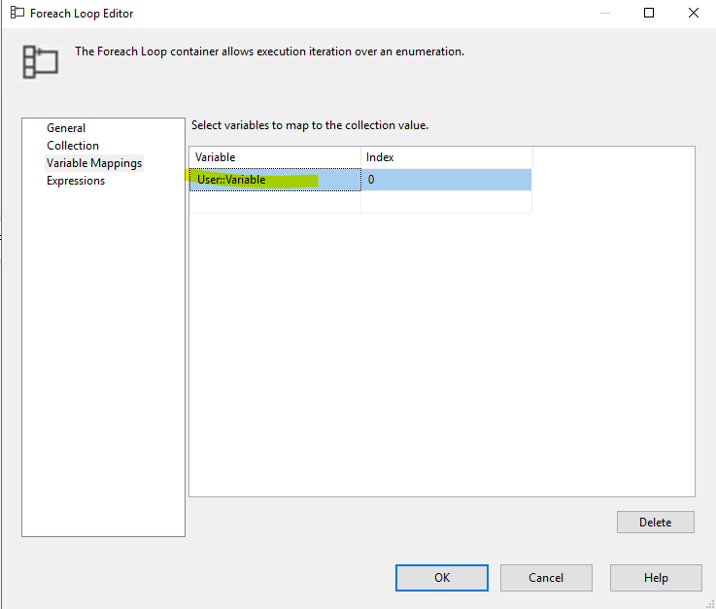Click the Foreach Loop title bar icon

click(17, 13)
